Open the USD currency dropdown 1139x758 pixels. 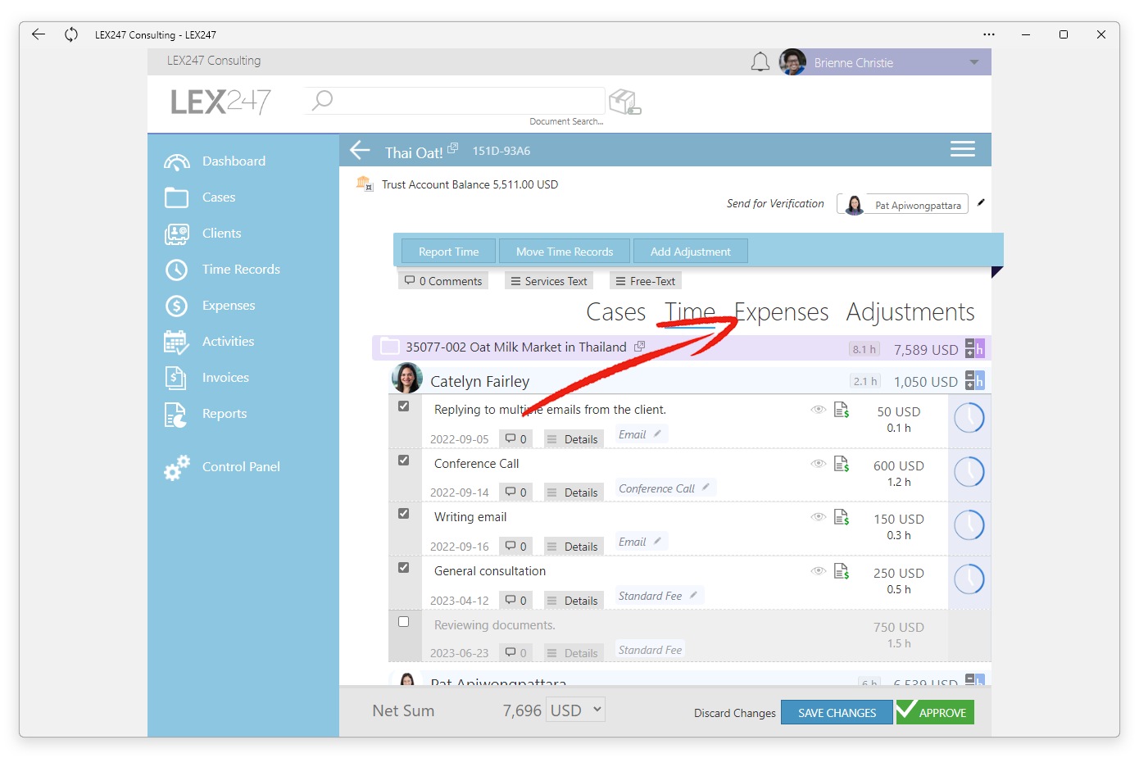tap(576, 710)
